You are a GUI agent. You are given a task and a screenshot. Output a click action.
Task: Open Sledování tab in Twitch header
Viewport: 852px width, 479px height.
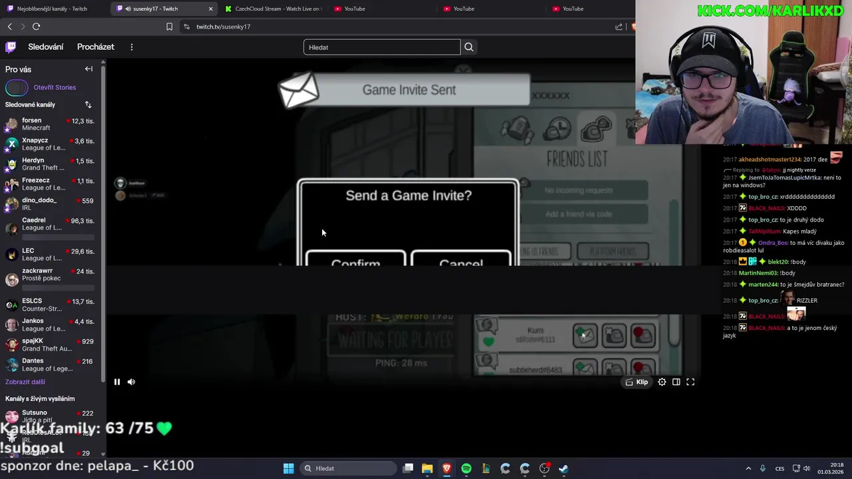coord(46,47)
